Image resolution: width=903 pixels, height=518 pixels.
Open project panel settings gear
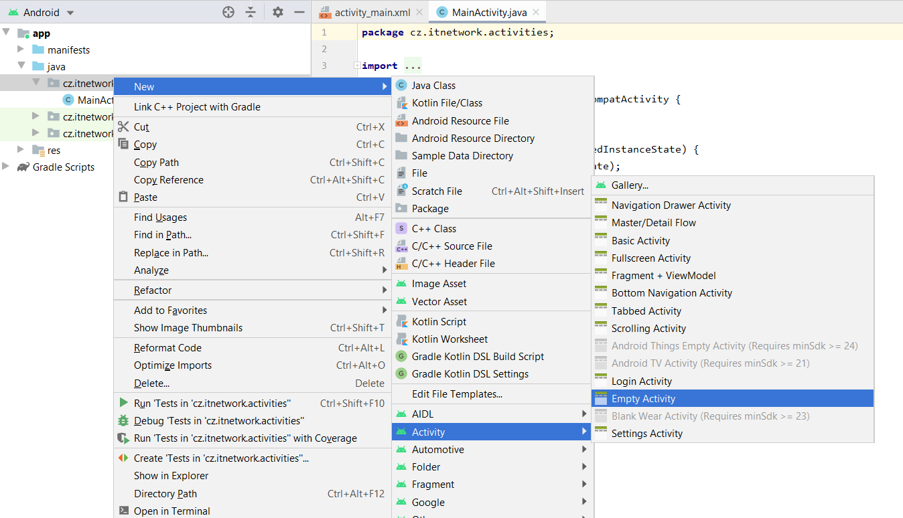tap(278, 12)
